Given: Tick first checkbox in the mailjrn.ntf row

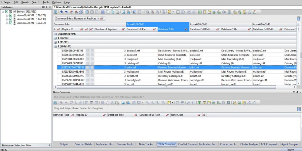Looking at the screenshot, I should pos(87,59).
